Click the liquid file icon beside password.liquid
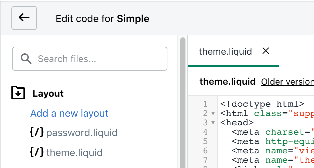 [36, 132]
